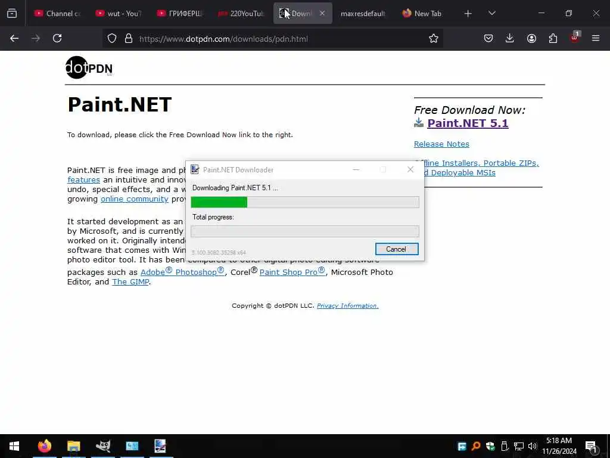This screenshot has height=458, width=610.
Task: Open the features link
Action: [x=83, y=180]
